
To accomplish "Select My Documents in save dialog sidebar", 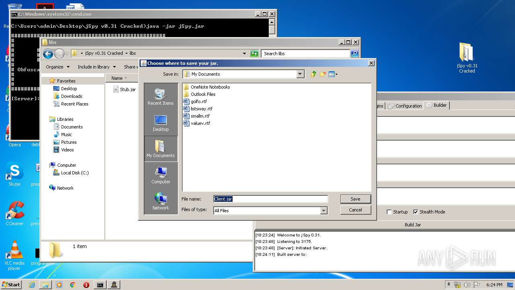I will pos(161,149).
